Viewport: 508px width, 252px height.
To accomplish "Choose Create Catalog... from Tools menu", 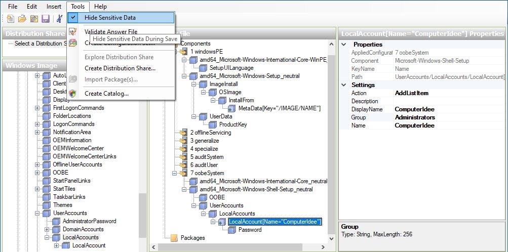I will click(x=106, y=94).
